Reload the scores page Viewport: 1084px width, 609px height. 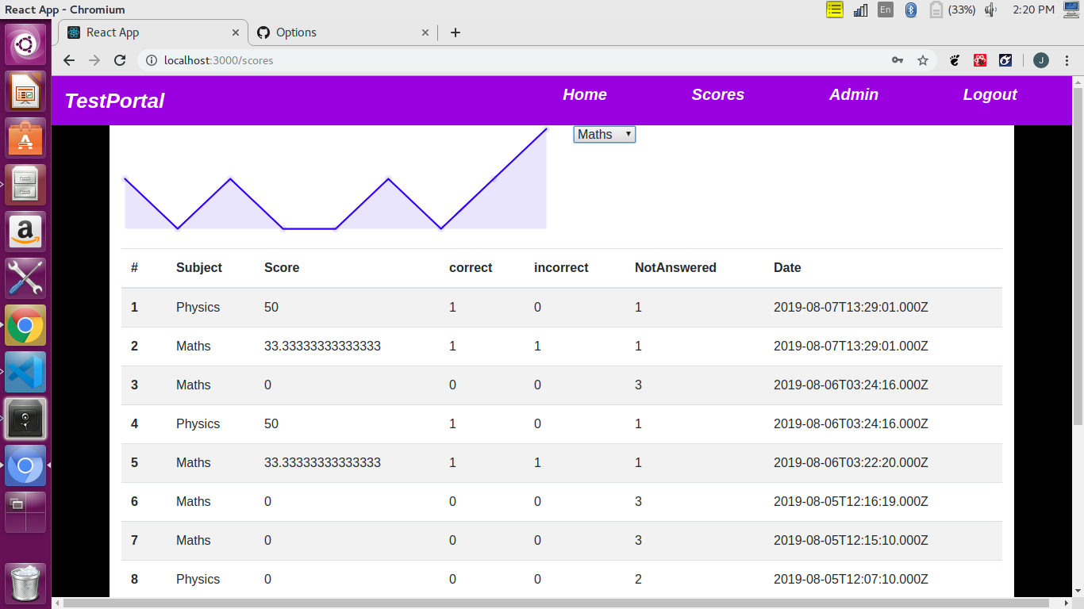[x=120, y=60]
